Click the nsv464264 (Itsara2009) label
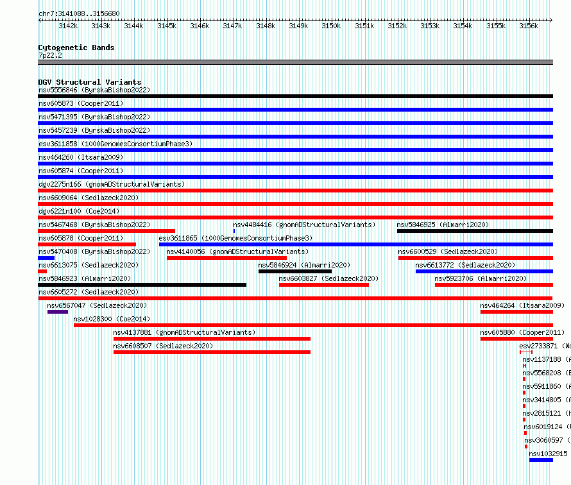This screenshot has height=485, width=571. click(522, 305)
